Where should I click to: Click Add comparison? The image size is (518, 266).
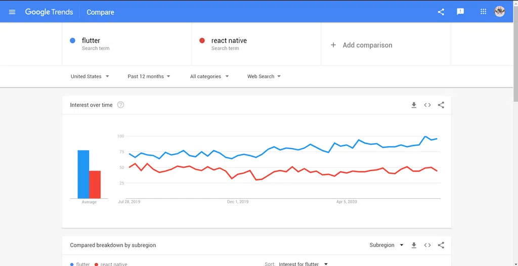point(361,45)
